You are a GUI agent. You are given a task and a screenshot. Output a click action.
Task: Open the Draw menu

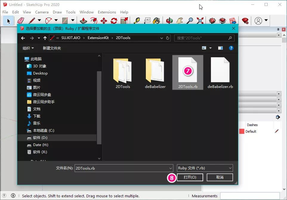(x=57, y=12)
